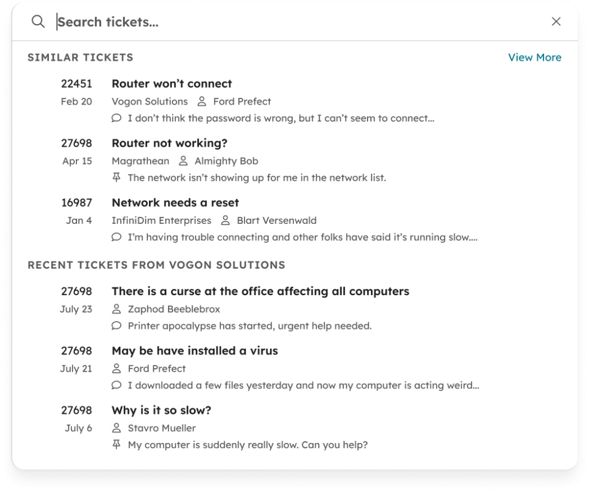The width and height of the screenshot is (589, 492).
Task: Click the comment bubble on ticket 22451
Action: [x=116, y=118]
